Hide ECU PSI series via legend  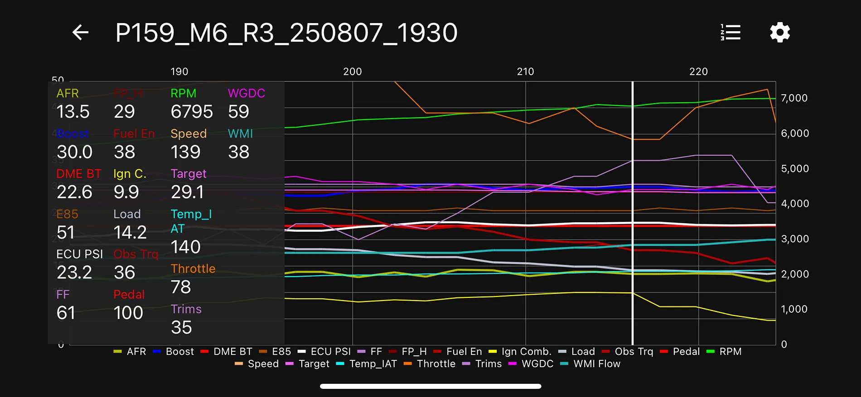click(x=324, y=352)
